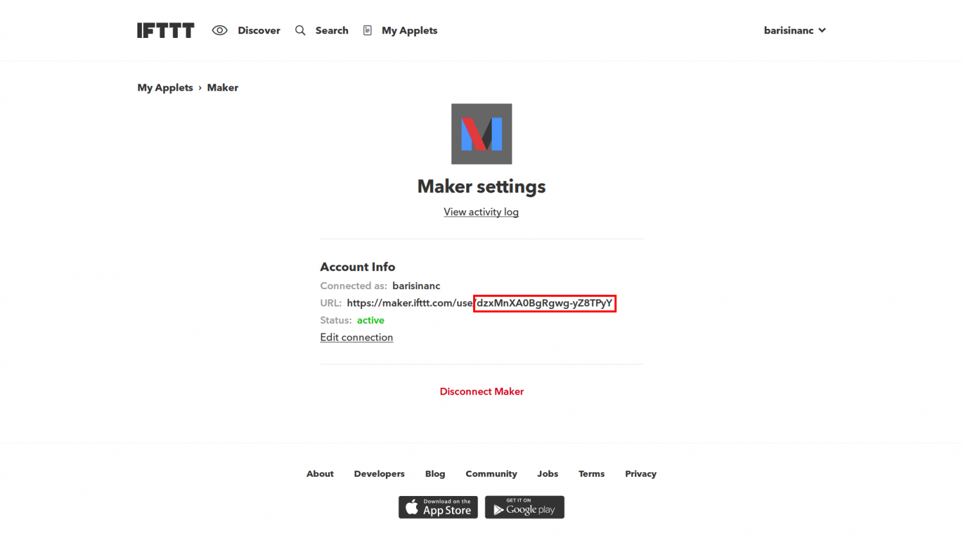This screenshot has width=963, height=541.
Task: Click Edit connection
Action: (356, 337)
